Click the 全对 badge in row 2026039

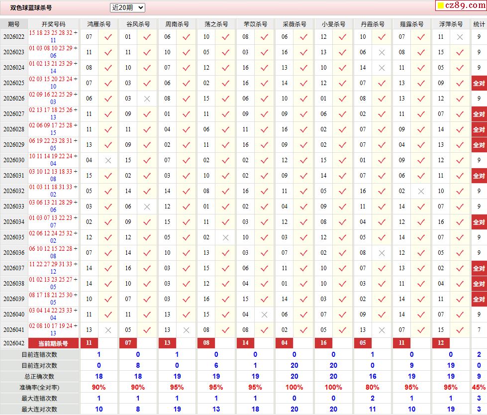pos(479,299)
